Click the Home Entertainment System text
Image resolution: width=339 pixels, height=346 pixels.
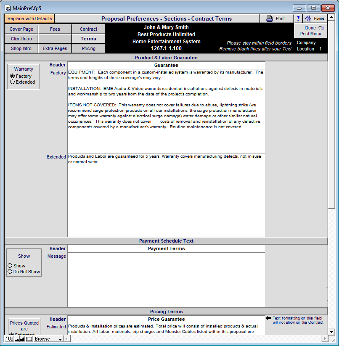tap(166, 42)
